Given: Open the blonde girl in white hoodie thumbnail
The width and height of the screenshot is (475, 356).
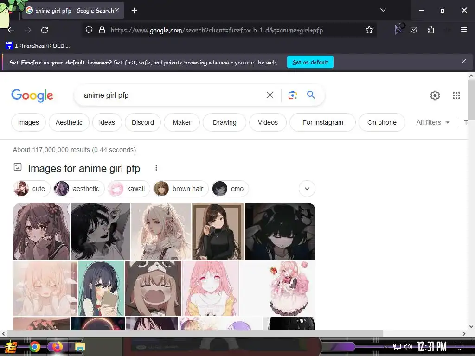Looking at the screenshot, I should (x=161, y=231).
